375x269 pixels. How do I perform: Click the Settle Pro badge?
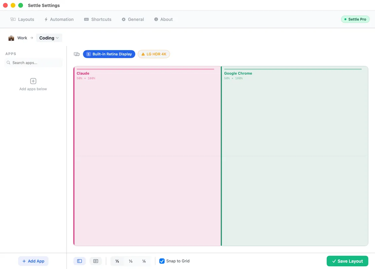pos(355,19)
